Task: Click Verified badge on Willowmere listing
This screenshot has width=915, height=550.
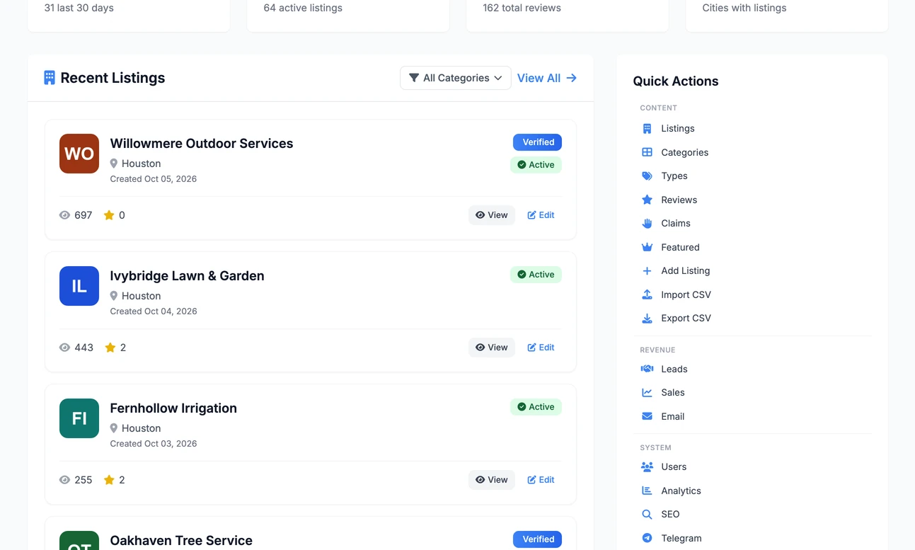Action: (x=538, y=142)
